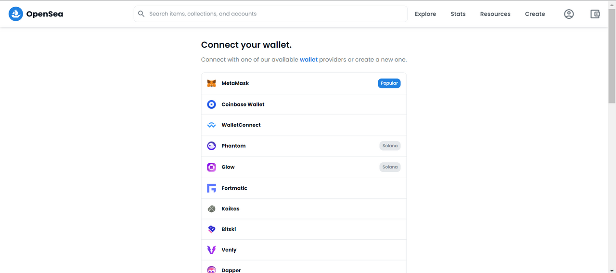Select Venly wallet option

(x=304, y=250)
